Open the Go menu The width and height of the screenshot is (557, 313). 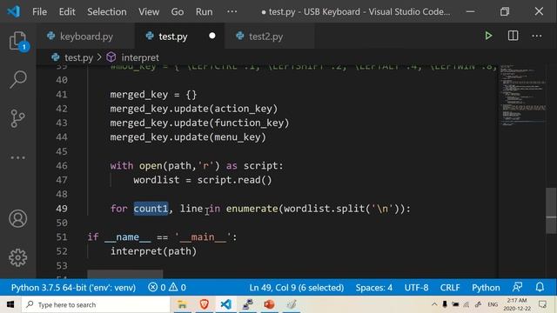click(x=178, y=11)
